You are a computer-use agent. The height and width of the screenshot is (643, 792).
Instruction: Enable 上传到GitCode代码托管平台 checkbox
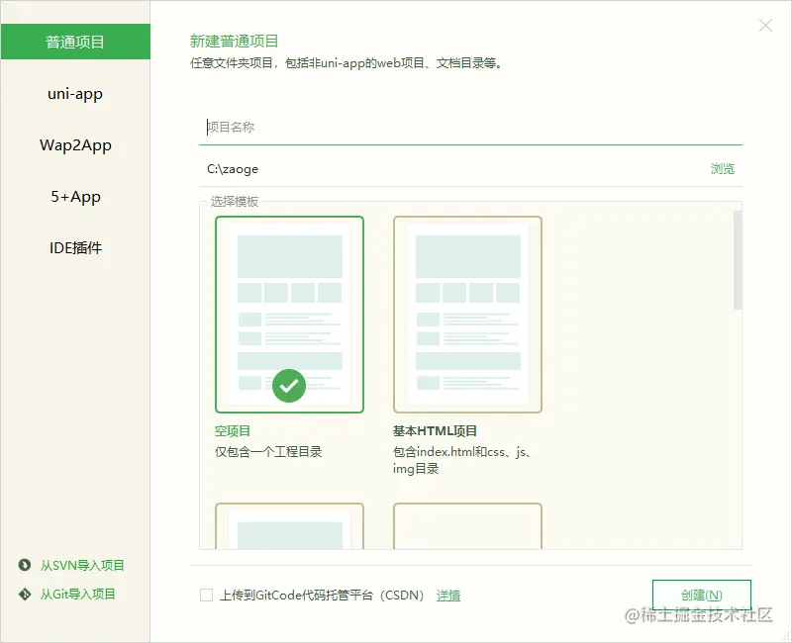[206, 596]
